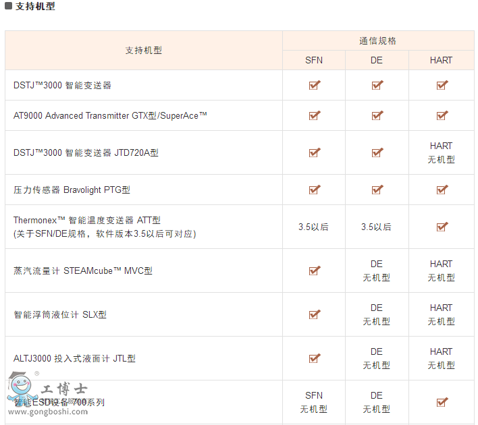
Task: Click DE 无机型 cell in STEAMcube MVC型 row
Action: [x=377, y=271]
